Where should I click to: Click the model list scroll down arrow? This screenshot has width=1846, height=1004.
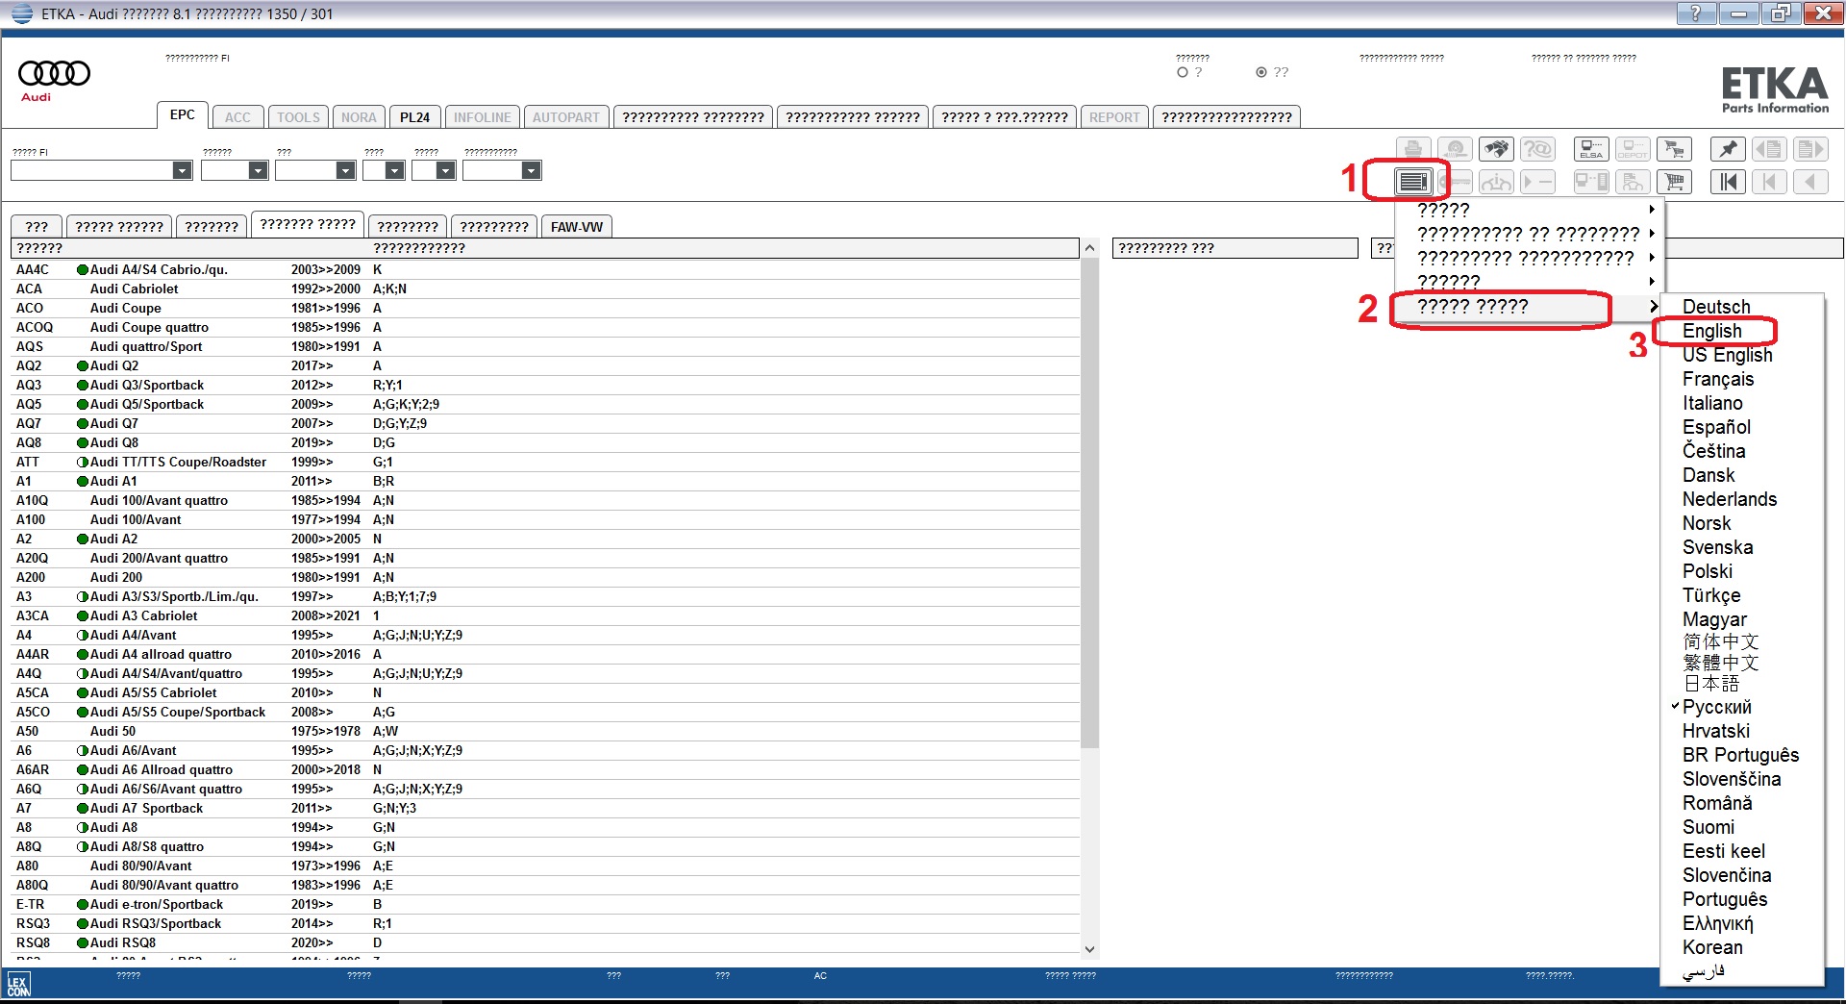pyautogui.click(x=1089, y=949)
